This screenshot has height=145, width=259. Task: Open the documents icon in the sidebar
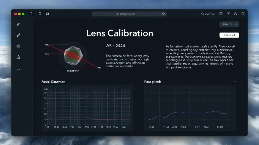18,46
